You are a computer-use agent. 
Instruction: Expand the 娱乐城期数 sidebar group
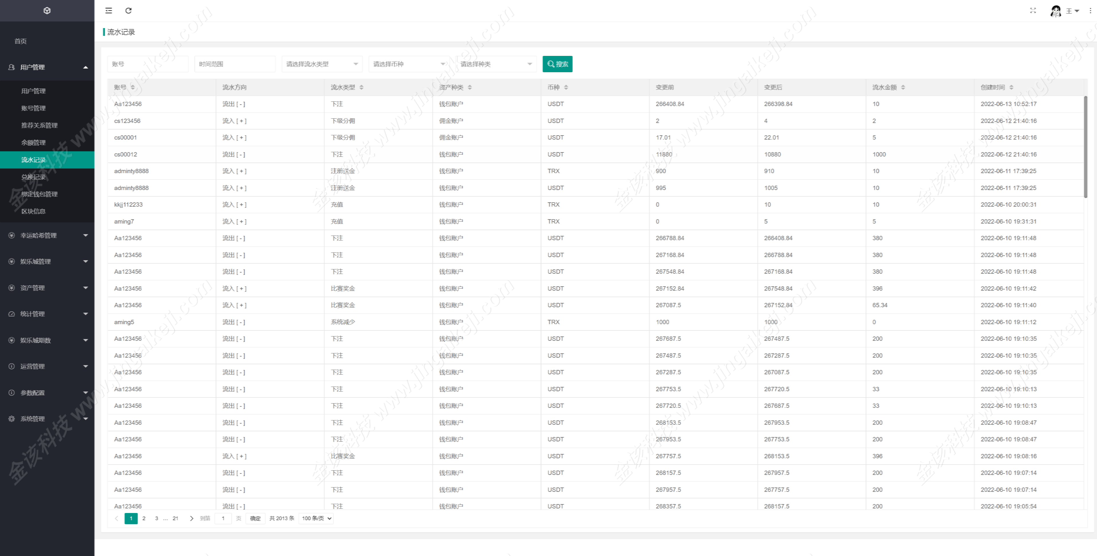[x=86, y=340]
